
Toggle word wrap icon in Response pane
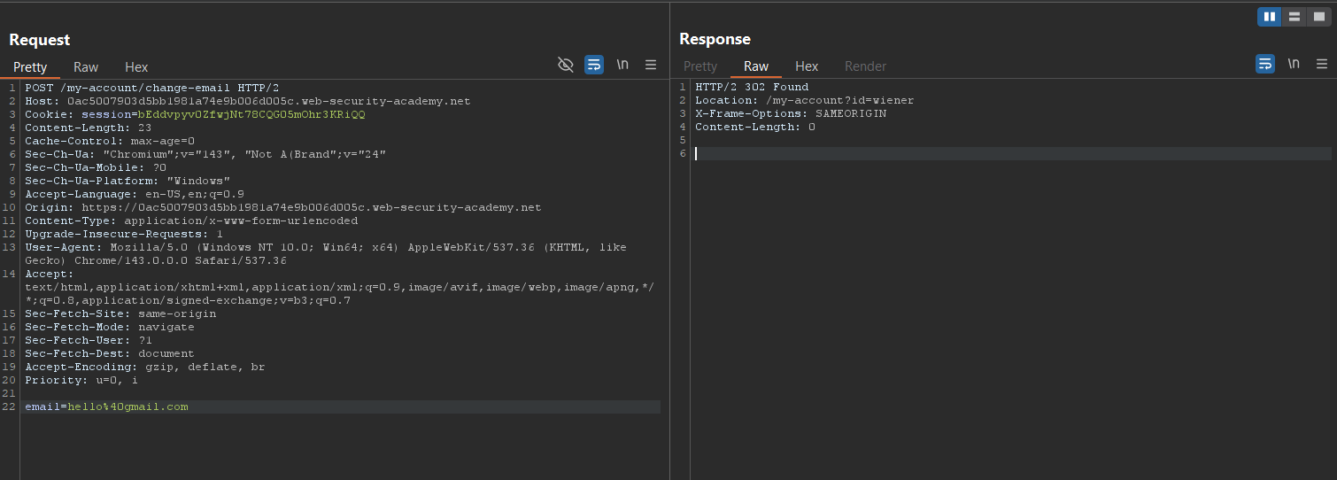coord(1265,65)
